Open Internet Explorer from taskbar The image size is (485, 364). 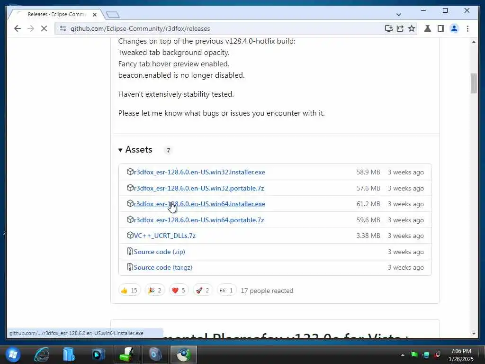(x=42, y=355)
